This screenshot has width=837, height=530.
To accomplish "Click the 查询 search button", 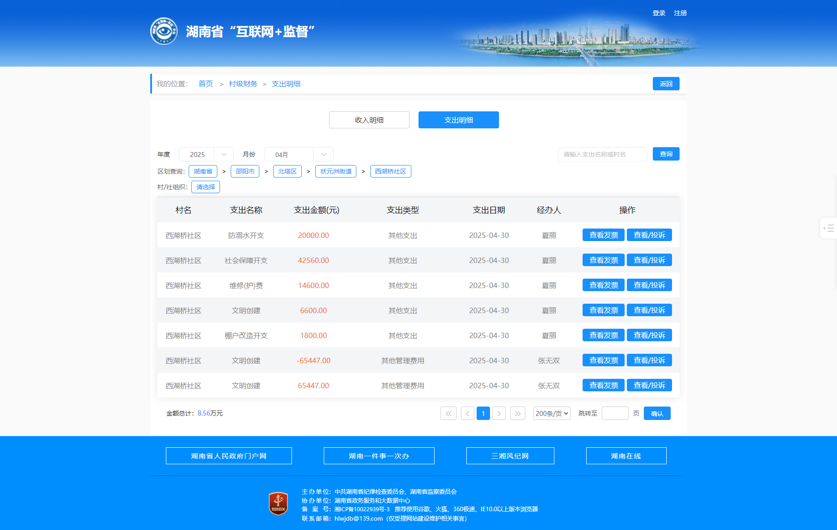I will [x=666, y=154].
